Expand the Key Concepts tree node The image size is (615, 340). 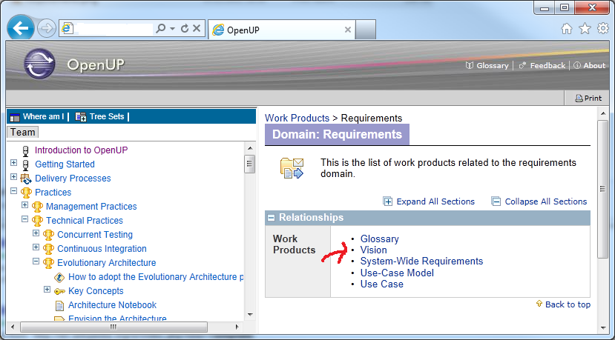[x=47, y=290]
